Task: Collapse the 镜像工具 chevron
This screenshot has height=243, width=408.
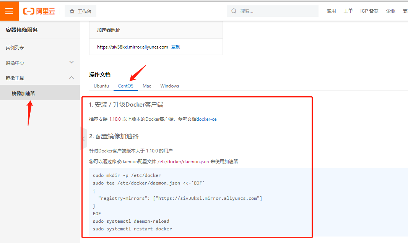Action: (72, 78)
